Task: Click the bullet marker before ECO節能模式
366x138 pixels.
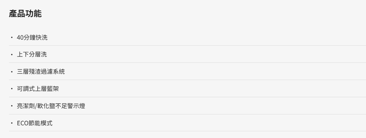Action: (x=12, y=123)
